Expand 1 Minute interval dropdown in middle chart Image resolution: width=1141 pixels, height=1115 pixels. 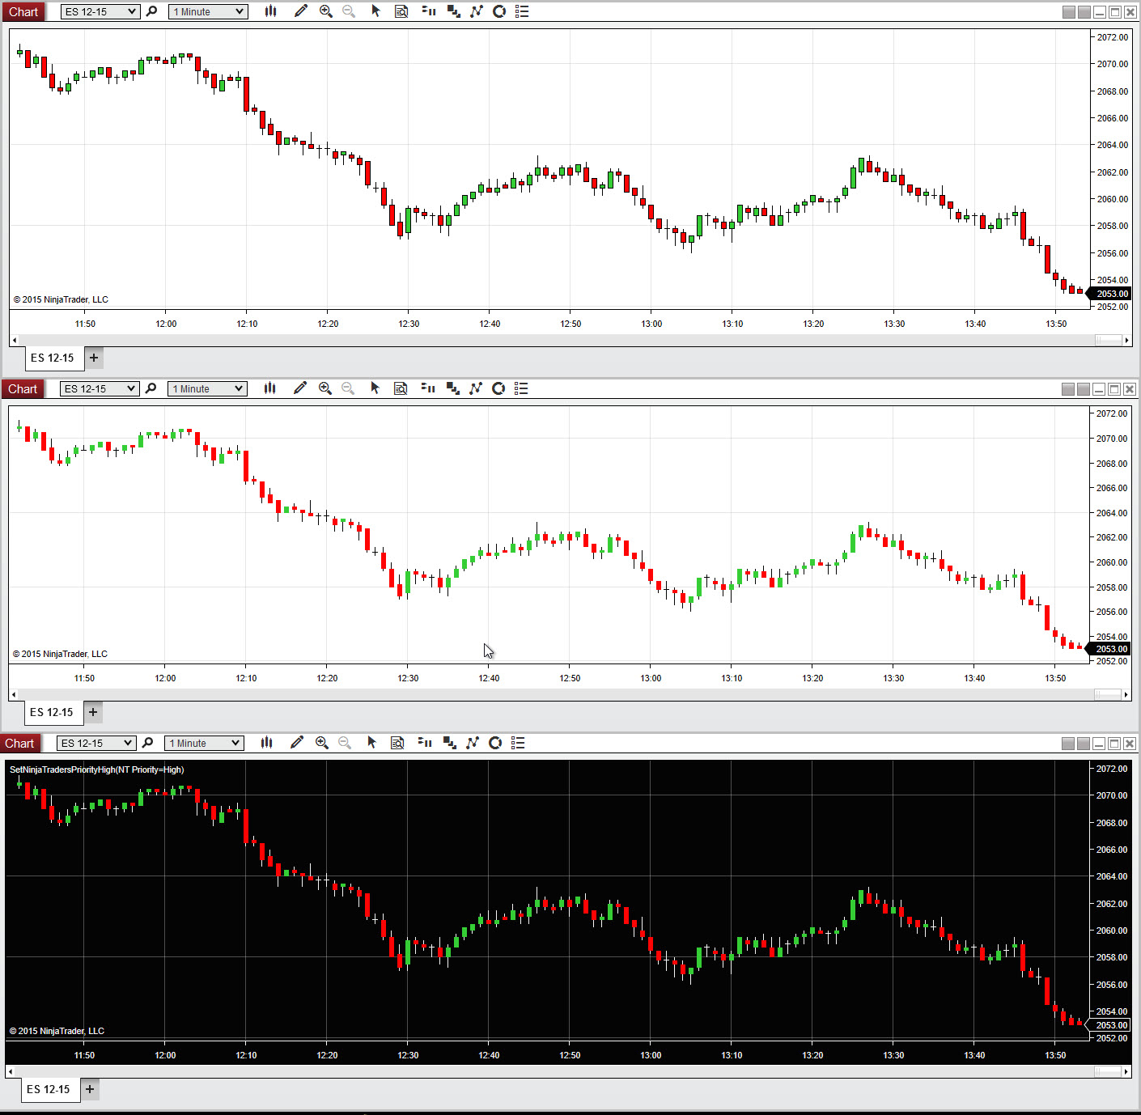(207, 388)
